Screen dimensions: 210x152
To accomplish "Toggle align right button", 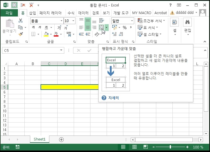I will point(94,27).
